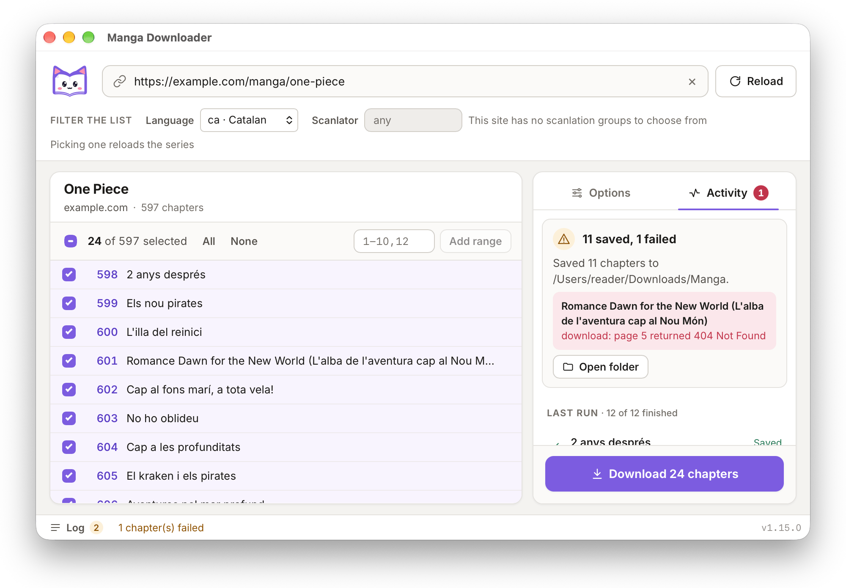Uncheck chapter 600 L'illa del reinici
Viewport: 846px width, 588px height.
(x=69, y=332)
